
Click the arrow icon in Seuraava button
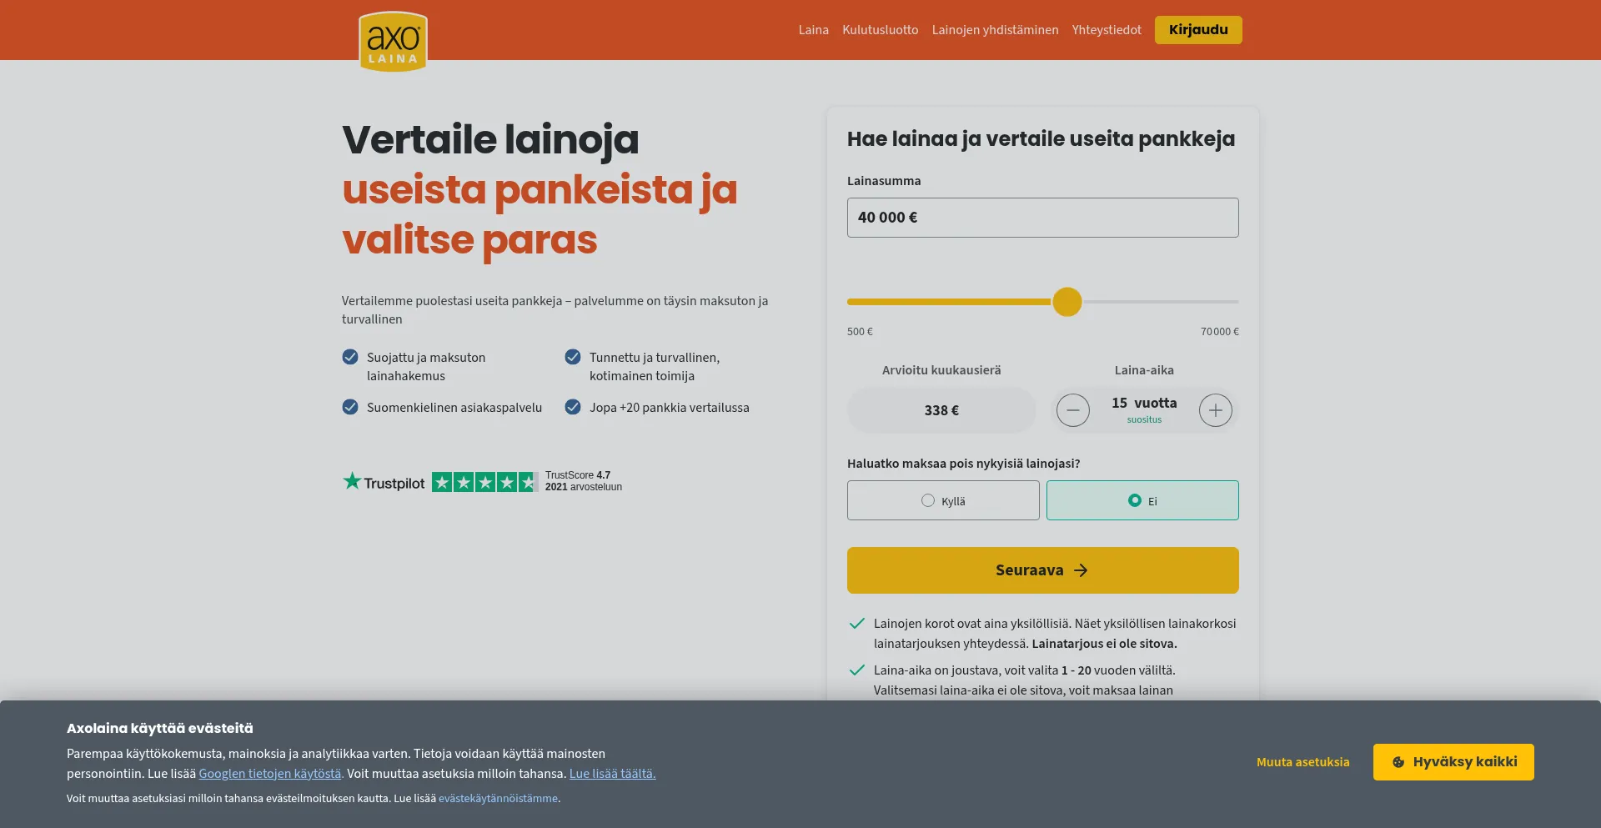coord(1081,570)
